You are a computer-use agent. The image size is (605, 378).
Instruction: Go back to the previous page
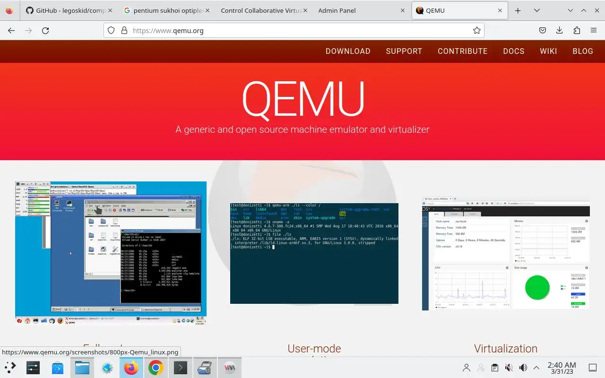(11, 30)
